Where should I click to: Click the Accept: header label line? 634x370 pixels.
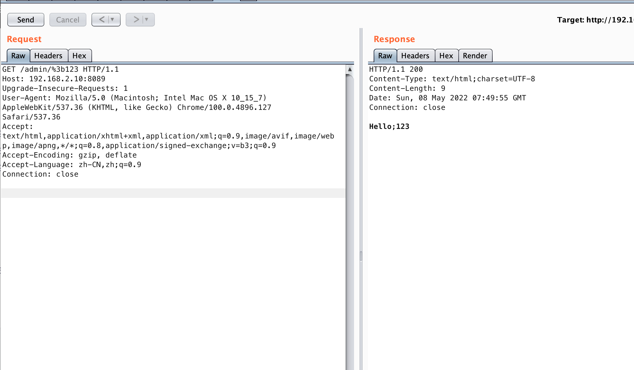tap(18, 126)
